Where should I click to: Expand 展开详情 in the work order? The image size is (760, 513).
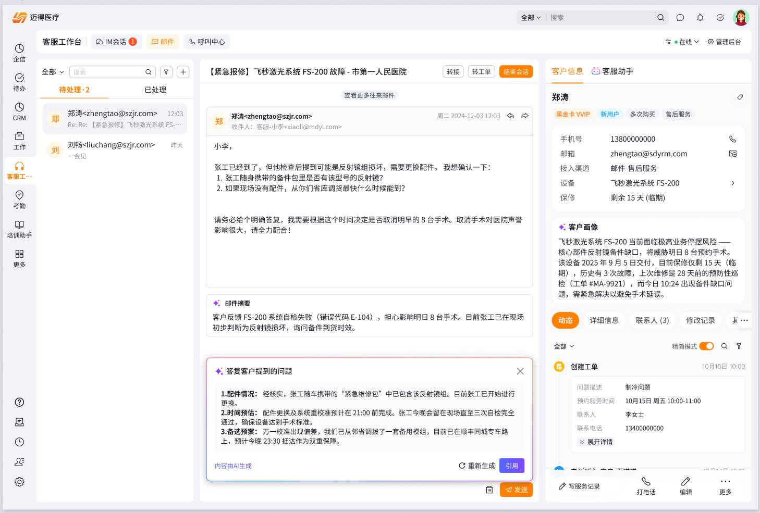596,442
